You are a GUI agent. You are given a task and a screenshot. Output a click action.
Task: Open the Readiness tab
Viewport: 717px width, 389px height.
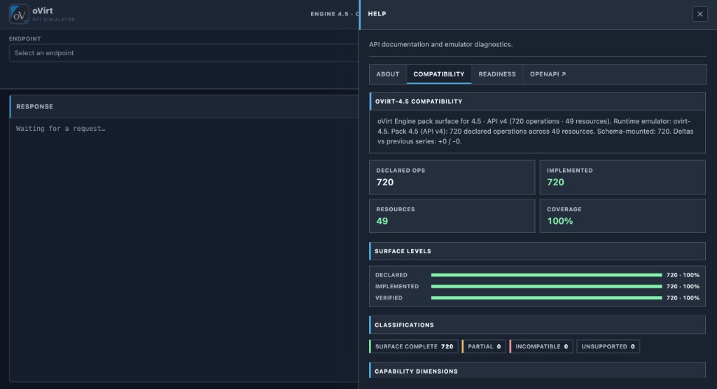point(497,74)
